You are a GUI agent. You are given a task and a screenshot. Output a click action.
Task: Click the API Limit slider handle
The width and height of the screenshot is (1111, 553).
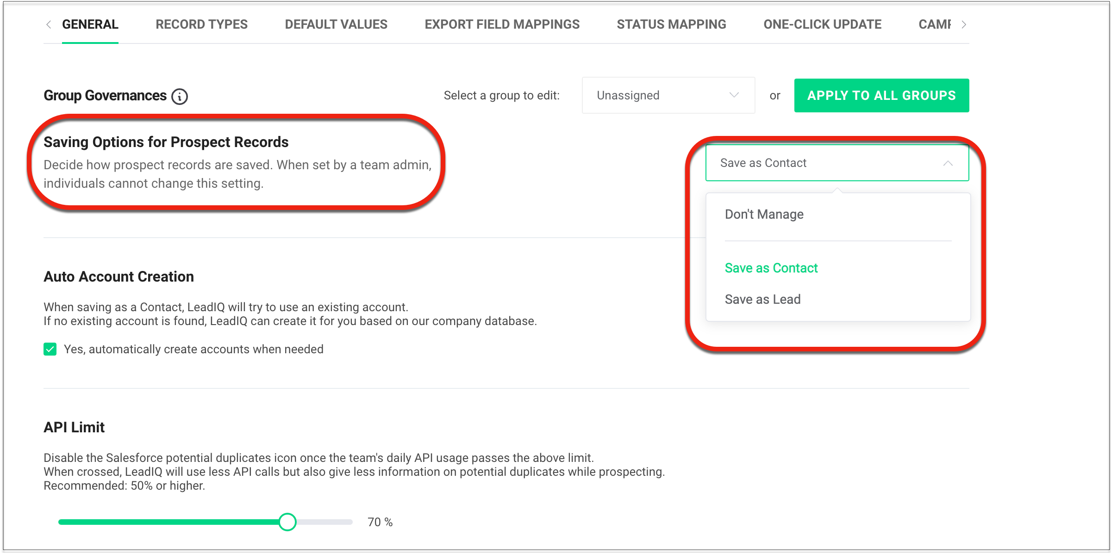point(287,522)
